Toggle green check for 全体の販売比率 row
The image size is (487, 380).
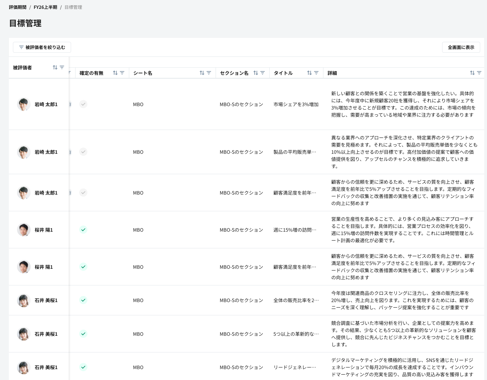click(x=83, y=300)
